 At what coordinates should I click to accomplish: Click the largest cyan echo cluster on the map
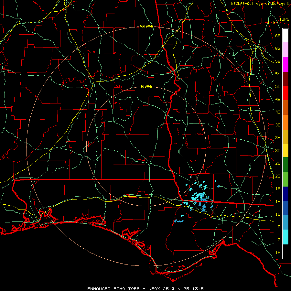coord(199,197)
